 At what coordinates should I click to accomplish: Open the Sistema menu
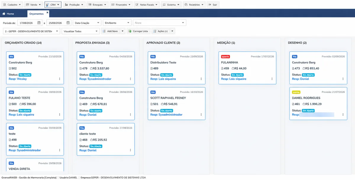click(171, 5)
